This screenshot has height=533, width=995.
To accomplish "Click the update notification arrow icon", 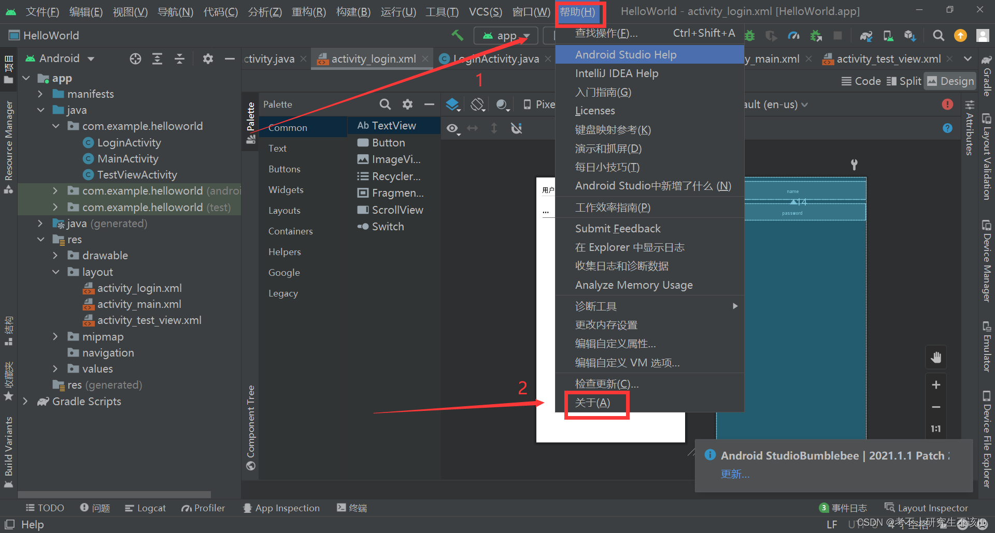I will pos(960,35).
